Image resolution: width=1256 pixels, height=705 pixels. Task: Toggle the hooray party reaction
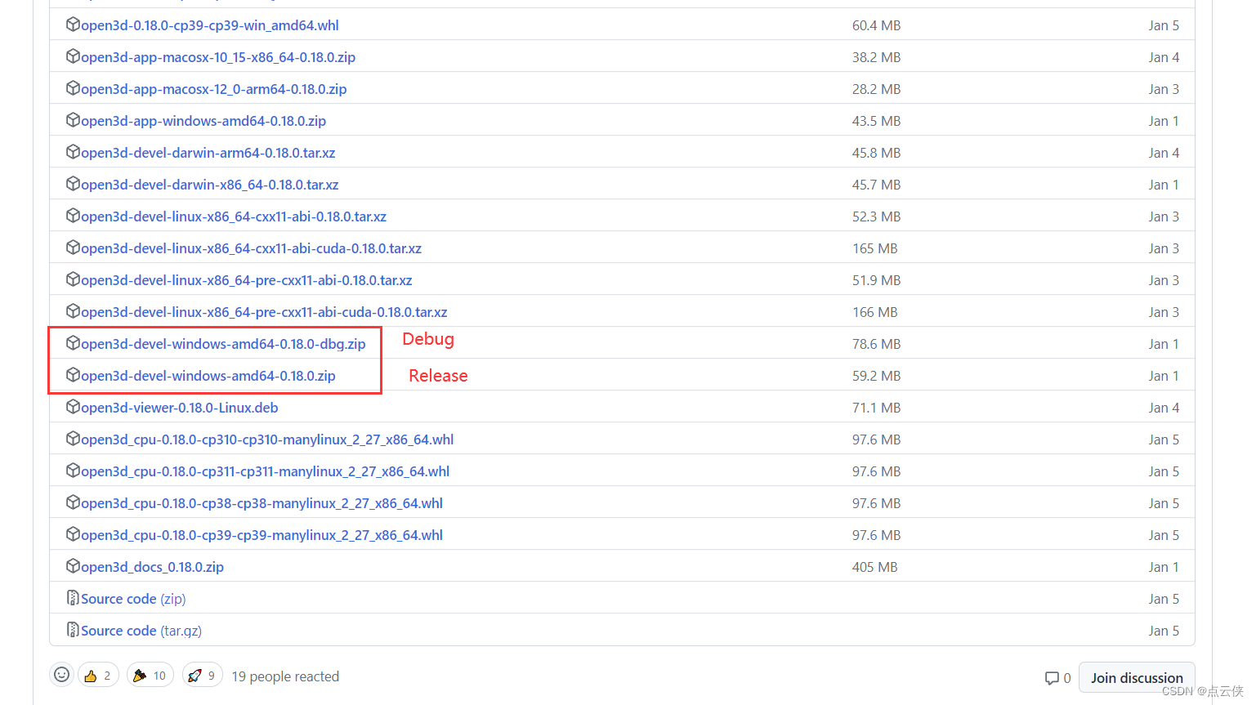[x=150, y=675]
